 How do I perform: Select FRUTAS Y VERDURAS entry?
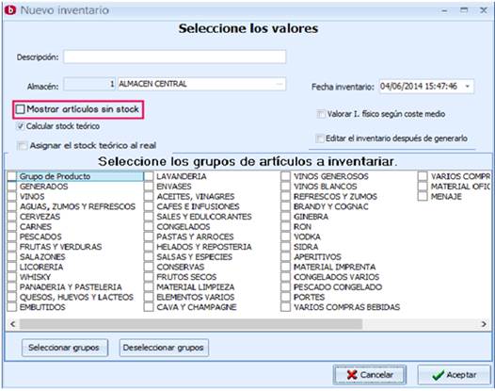pos(60,247)
